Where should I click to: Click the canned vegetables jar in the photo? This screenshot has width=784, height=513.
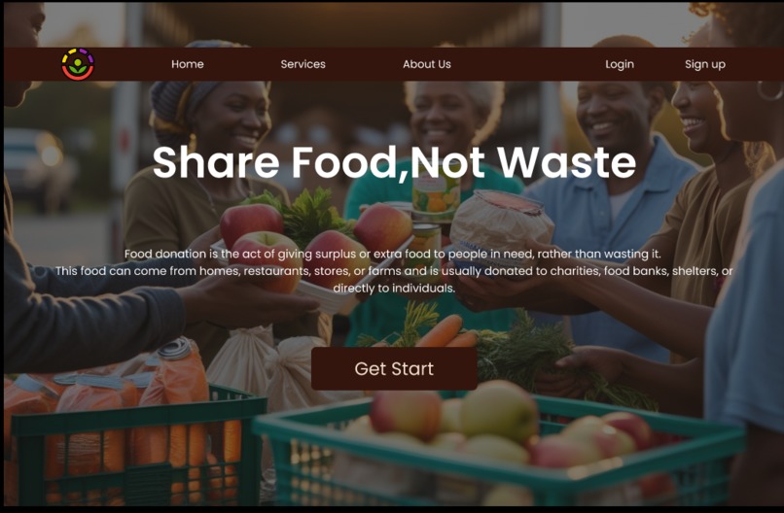pos(436,196)
